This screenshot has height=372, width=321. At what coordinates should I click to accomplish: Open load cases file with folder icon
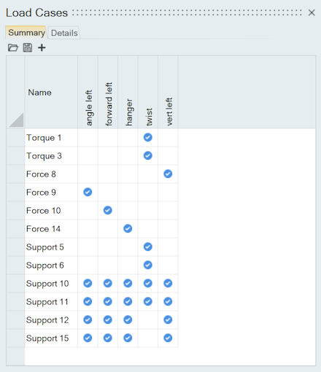[x=13, y=47]
